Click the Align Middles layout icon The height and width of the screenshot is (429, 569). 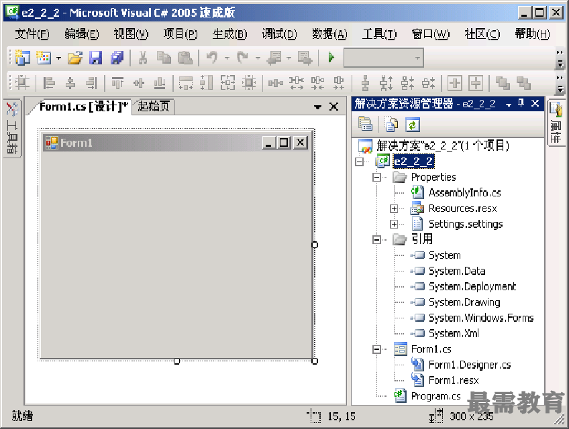click(139, 82)
